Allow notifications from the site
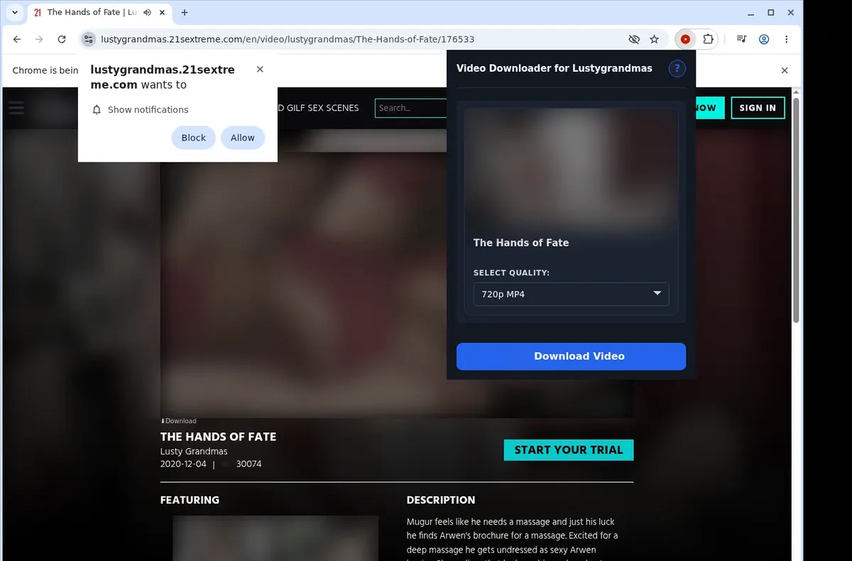This screenshot has height=561, width=852. click(242, 138)
